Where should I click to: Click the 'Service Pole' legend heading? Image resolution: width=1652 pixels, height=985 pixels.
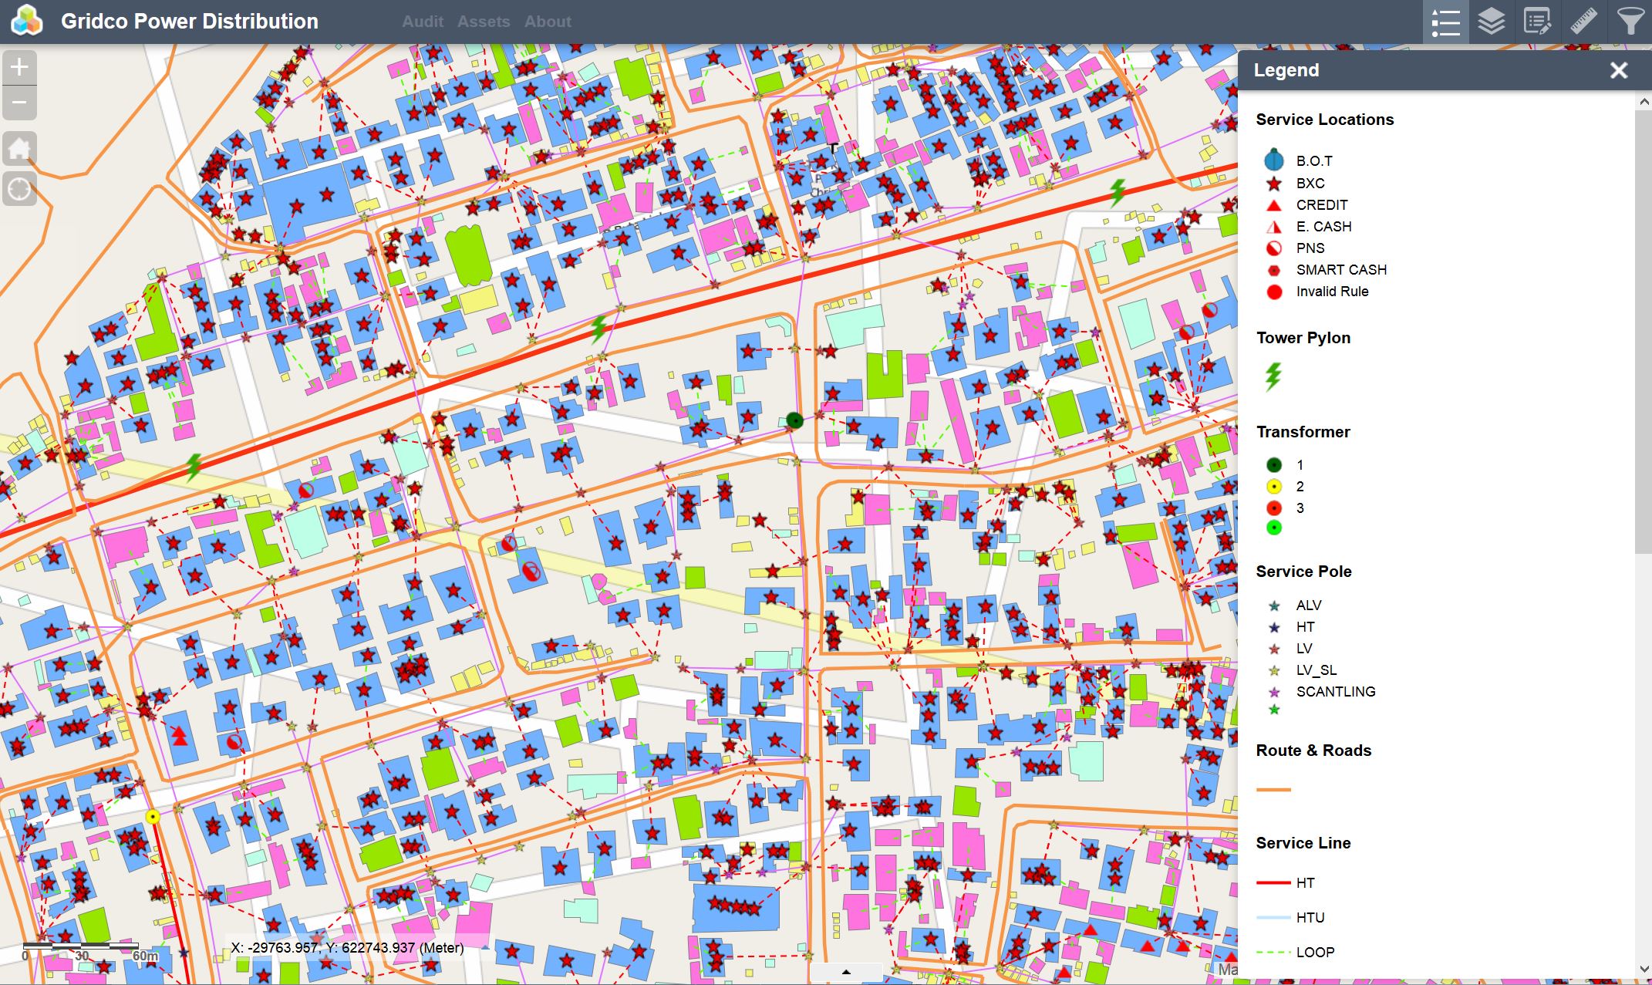[x=1303, y=572]
